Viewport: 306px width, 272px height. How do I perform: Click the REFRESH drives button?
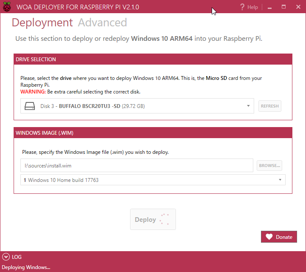270,106
